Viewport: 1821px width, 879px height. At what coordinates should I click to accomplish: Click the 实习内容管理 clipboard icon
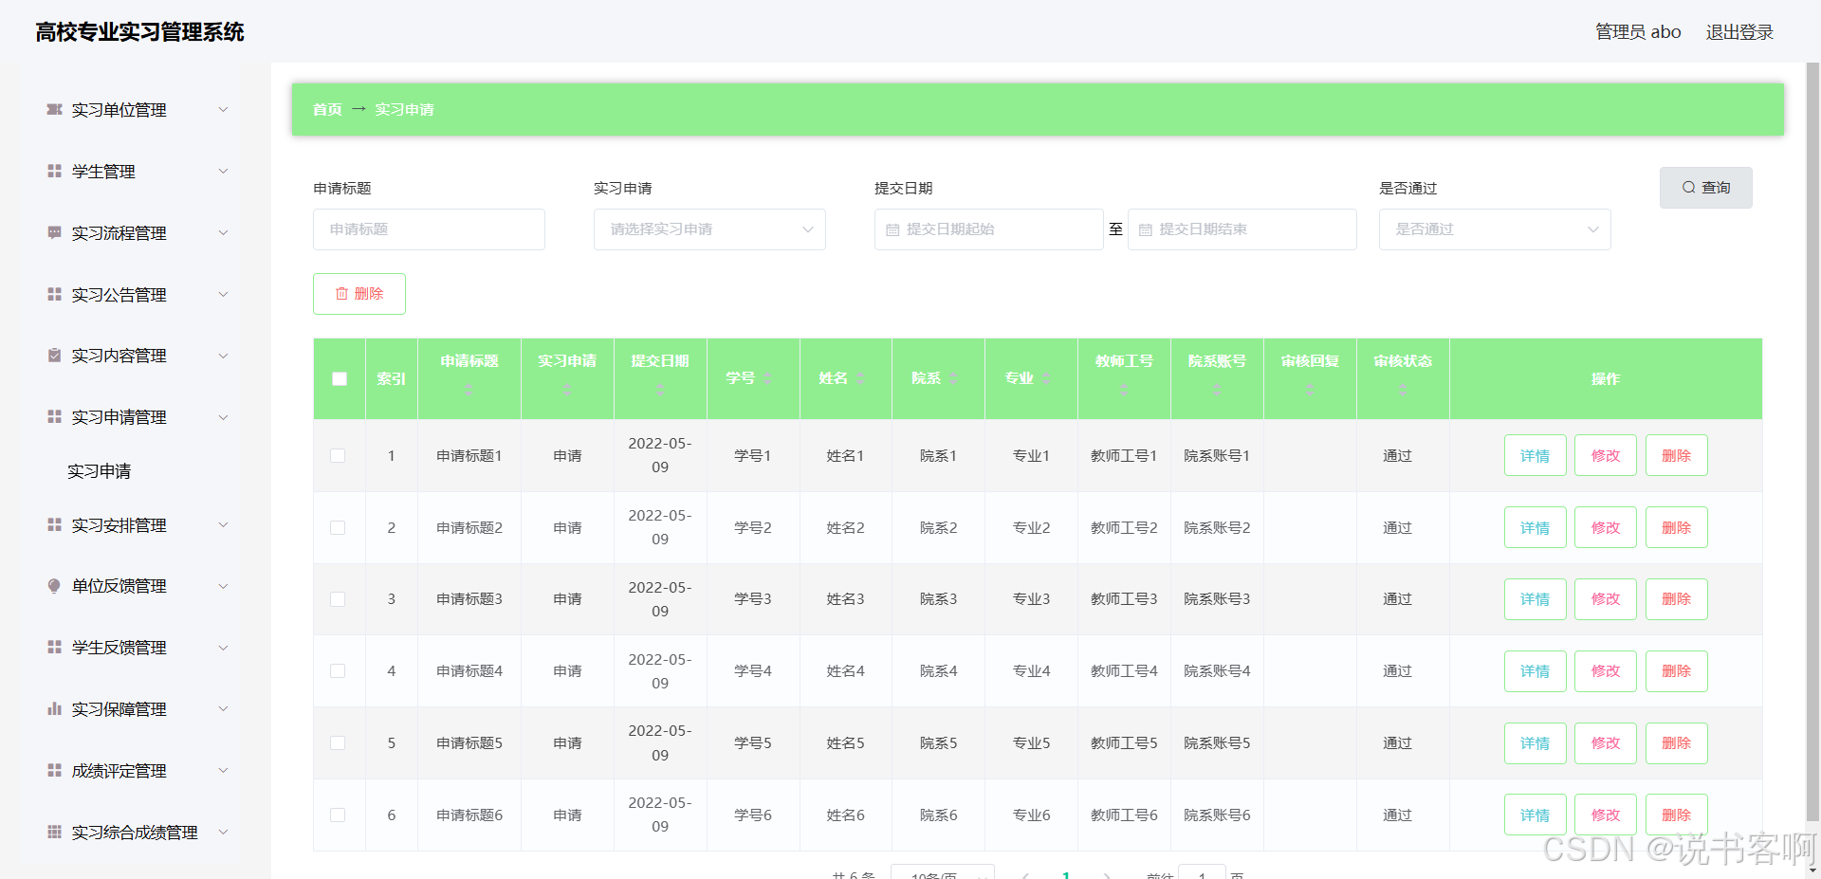(x=55, y=356)
